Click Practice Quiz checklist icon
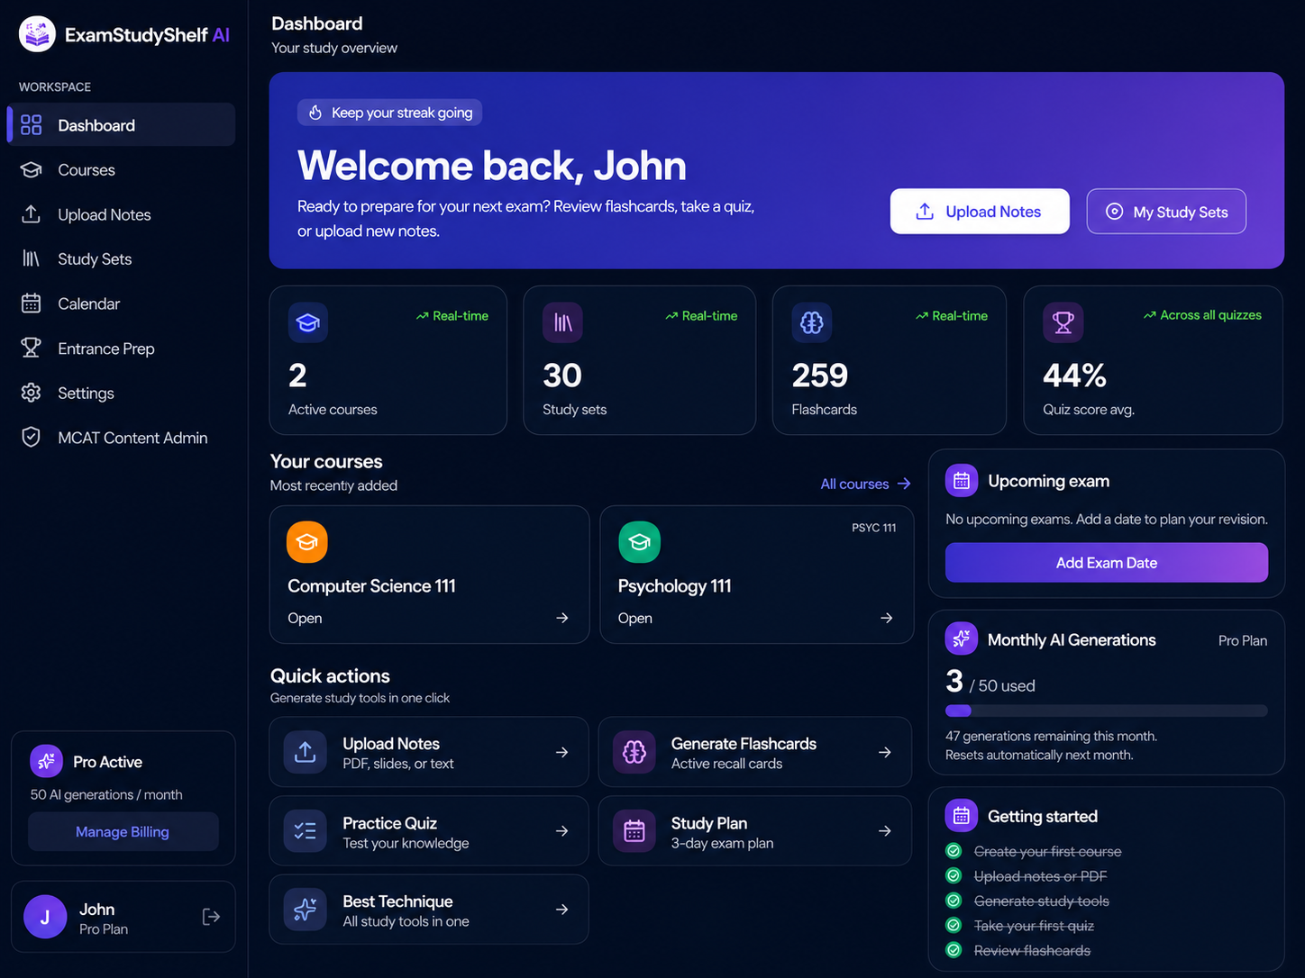 (306, 831)
